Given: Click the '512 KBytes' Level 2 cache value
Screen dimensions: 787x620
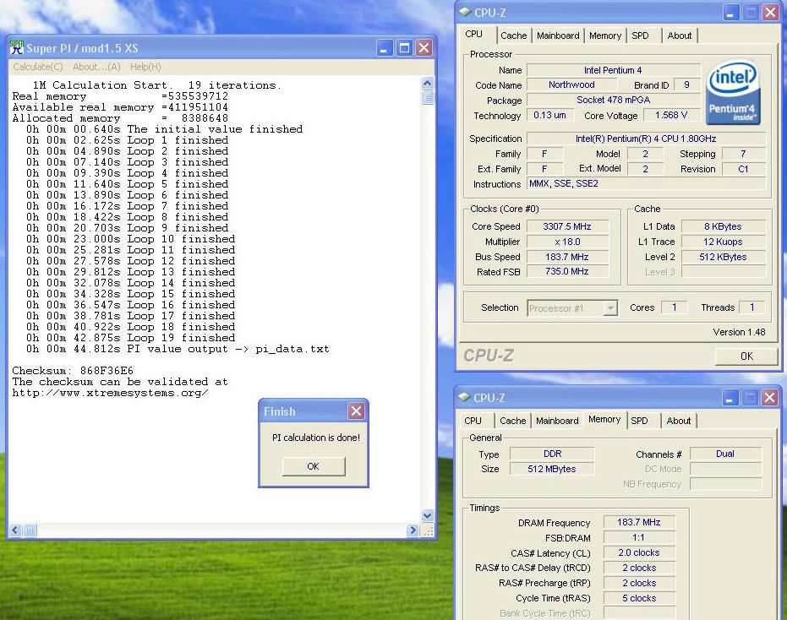Looking at the screenshot, I should coord(724,257).
